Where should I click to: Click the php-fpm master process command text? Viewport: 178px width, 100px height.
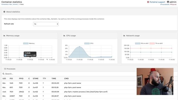[86, 92]
